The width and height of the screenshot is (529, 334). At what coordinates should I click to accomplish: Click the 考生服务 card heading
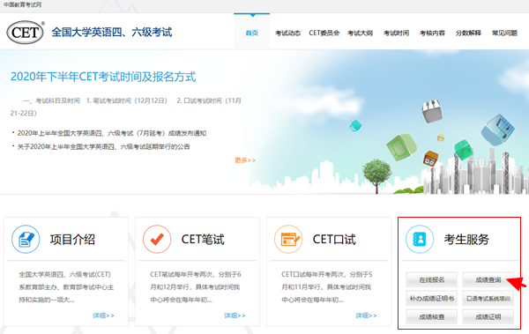tap(466, 239)
